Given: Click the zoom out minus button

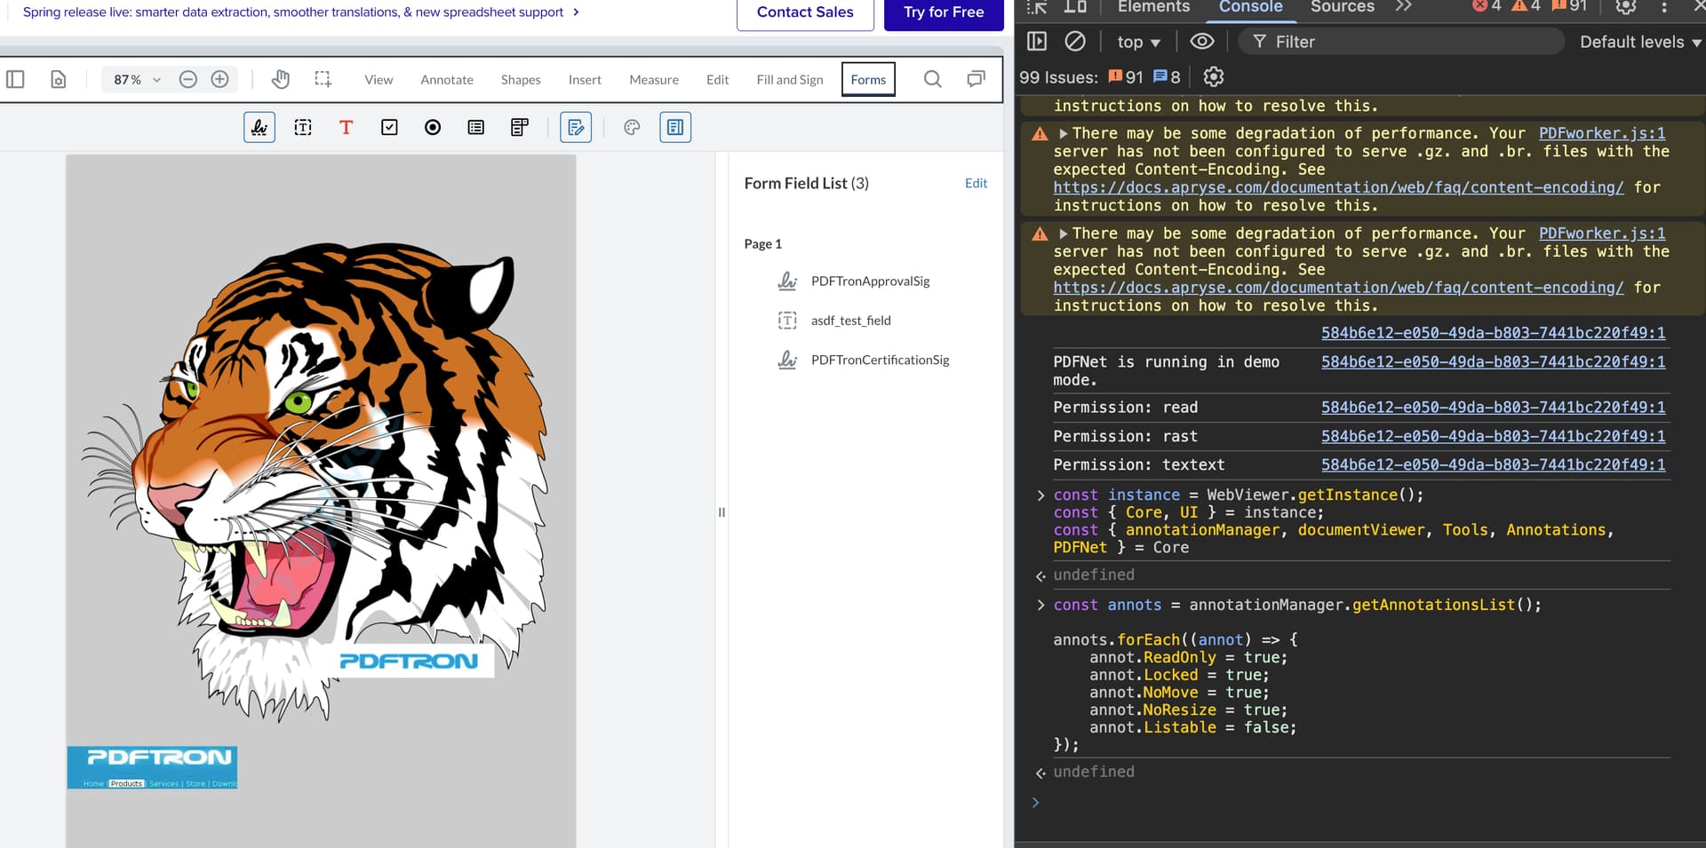Looking at the screenshot, I should pos(187,79).
